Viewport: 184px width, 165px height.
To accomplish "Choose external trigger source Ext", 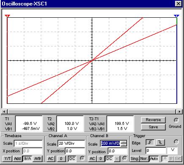I will click(178, 159).
